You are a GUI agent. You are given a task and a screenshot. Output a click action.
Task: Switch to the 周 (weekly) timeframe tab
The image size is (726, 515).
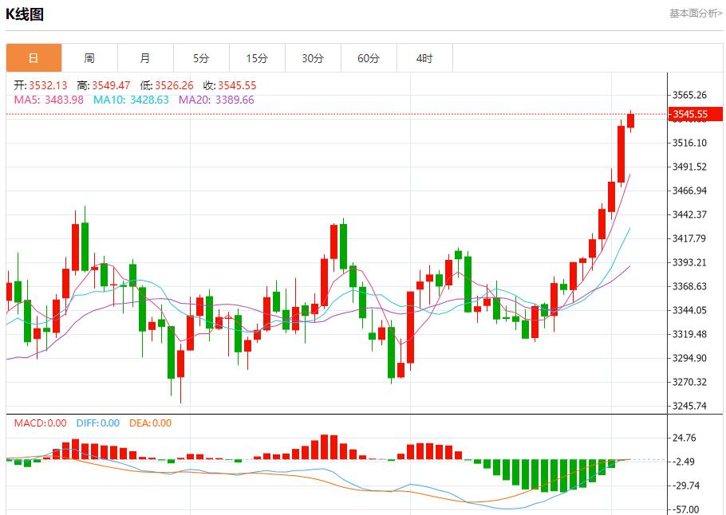[x=89, y=57]
